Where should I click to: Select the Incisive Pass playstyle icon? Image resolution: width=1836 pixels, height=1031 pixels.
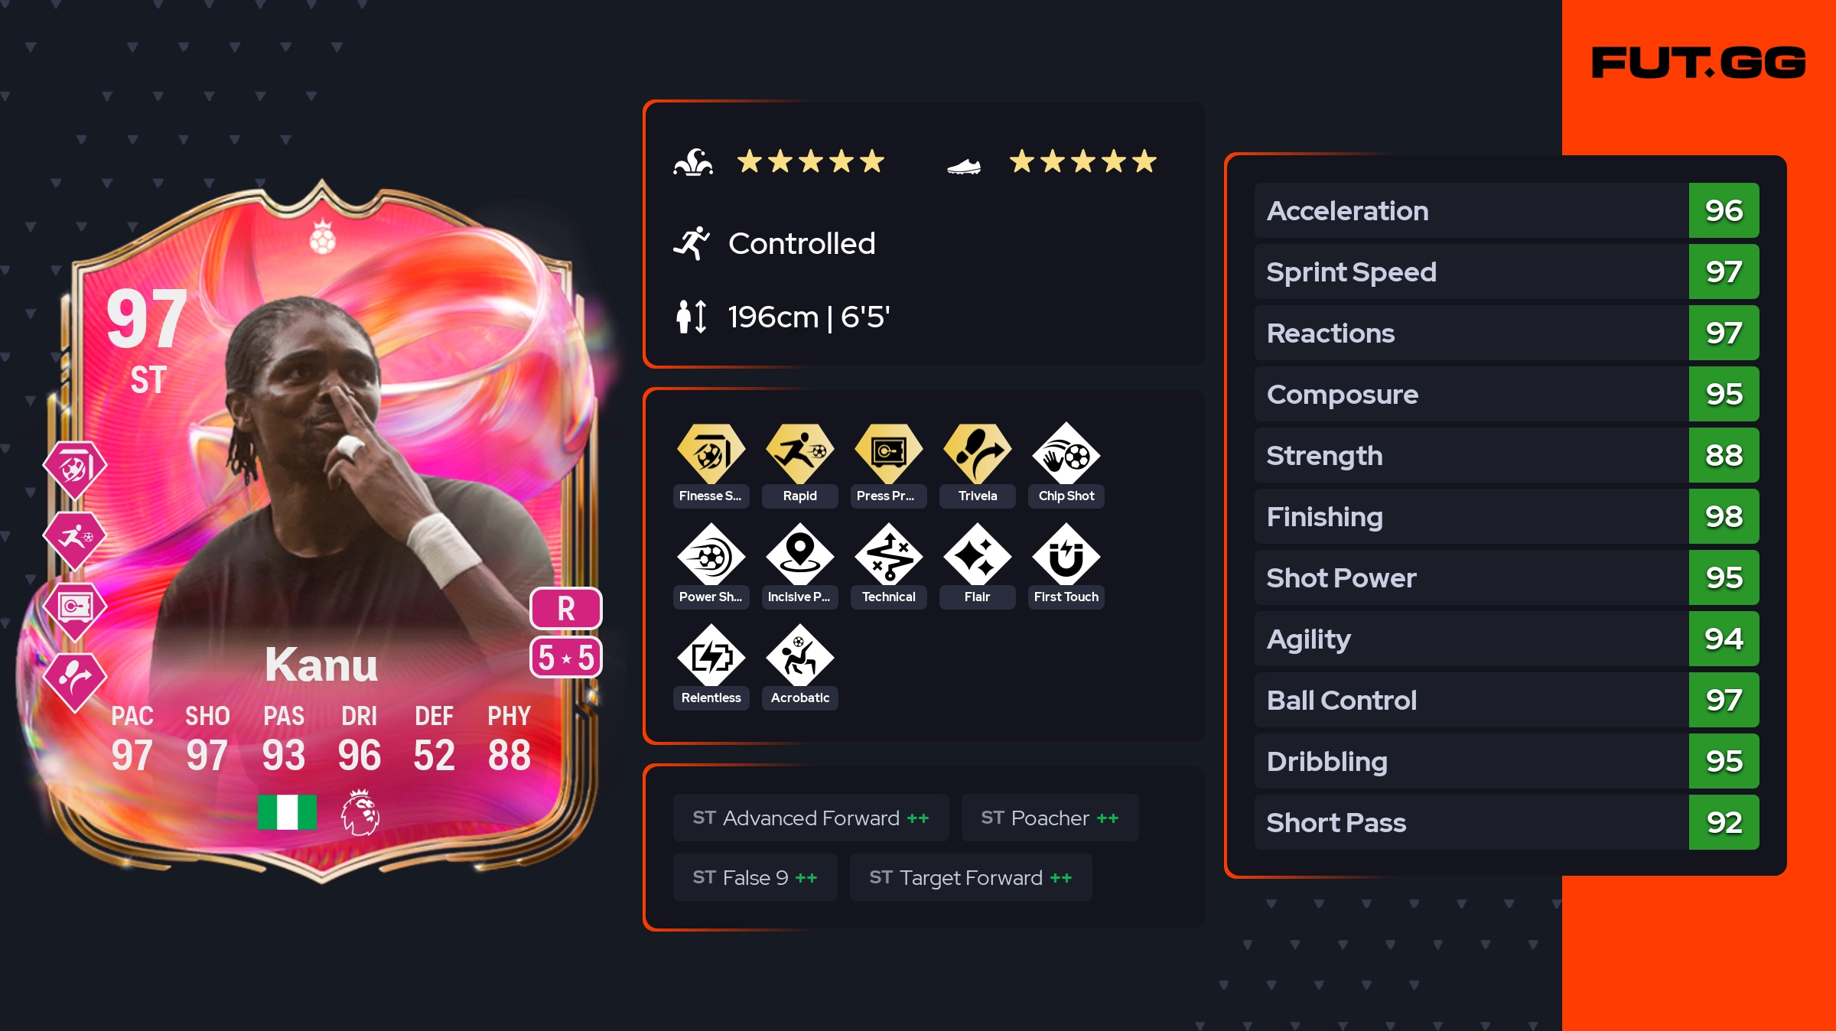[799, 555]
